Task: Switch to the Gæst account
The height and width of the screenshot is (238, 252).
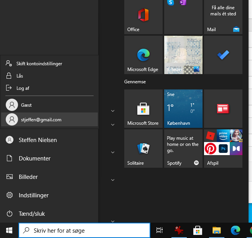Action: coord(49,105)
